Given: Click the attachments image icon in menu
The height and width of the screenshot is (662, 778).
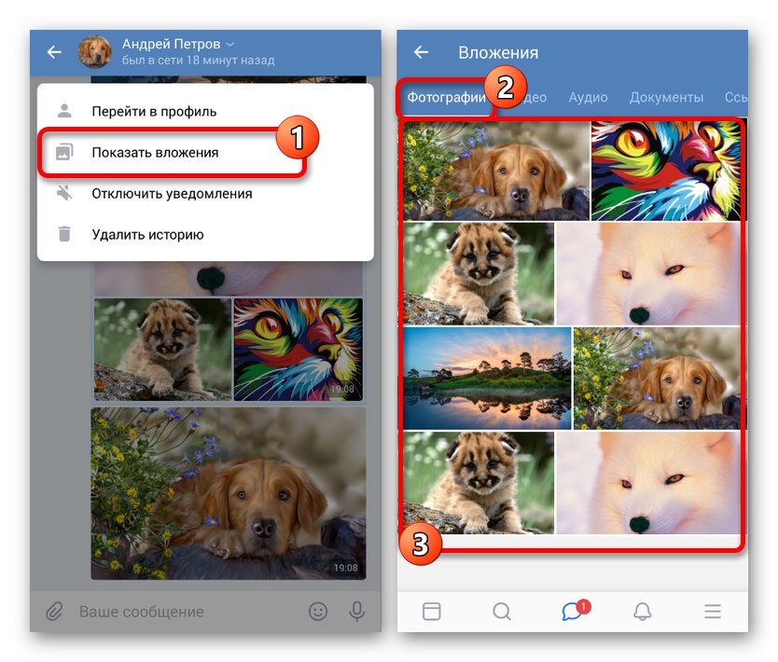Looking at the screenshot, I should point(64,152).
